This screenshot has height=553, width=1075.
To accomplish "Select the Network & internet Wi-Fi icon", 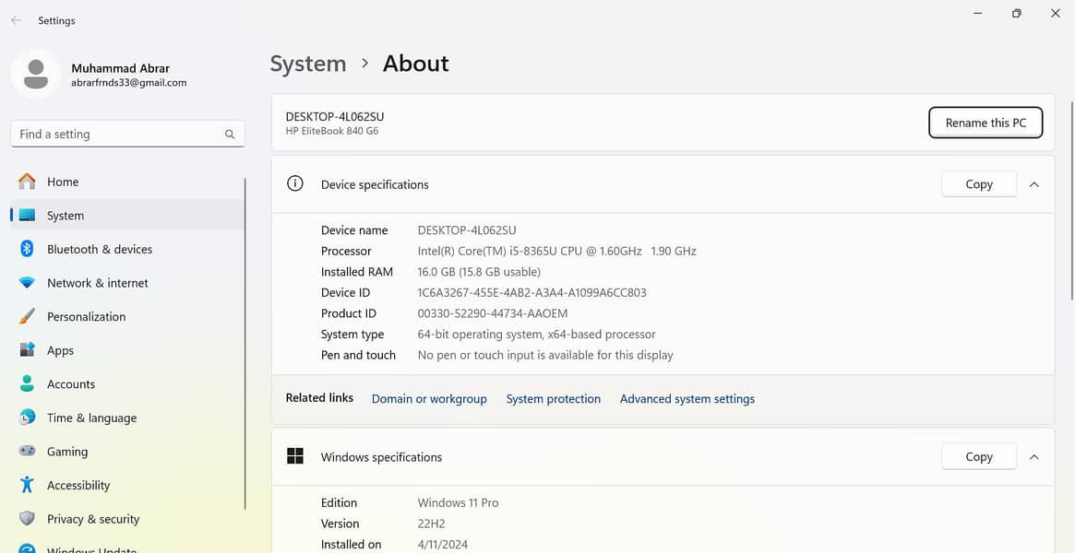I will [x=28, y=283].
